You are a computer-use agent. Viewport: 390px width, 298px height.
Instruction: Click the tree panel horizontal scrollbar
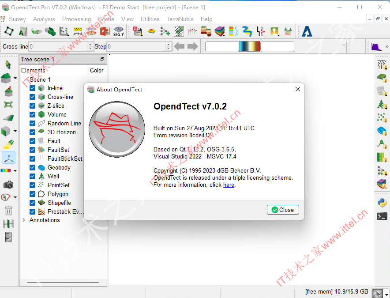(63, 283)
